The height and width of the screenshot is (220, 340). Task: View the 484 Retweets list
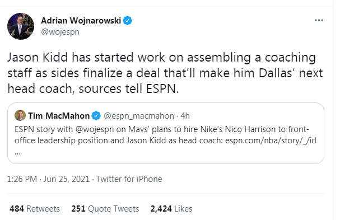pyautogui.click(x=35, y=209)
